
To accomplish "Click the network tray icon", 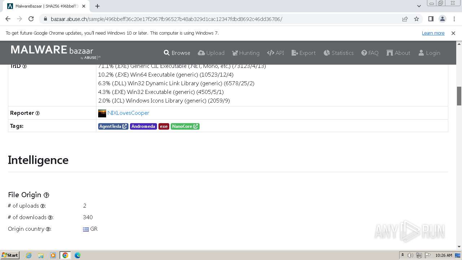I will 419,255.
